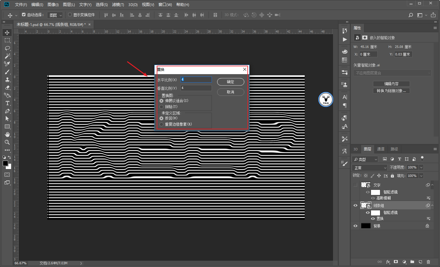Enable the Auto-Select (自动选择) checkbox
The image size is (440, 267).
point(24,14)
